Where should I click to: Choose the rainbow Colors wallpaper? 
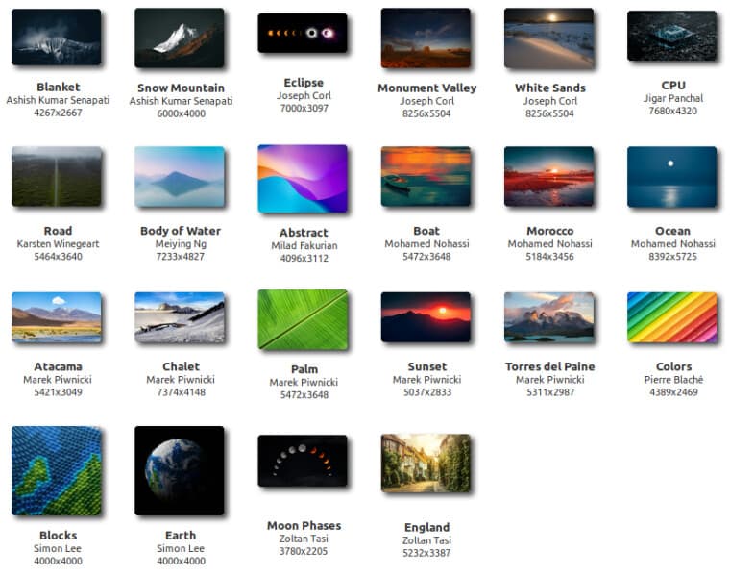coord(671,317)
